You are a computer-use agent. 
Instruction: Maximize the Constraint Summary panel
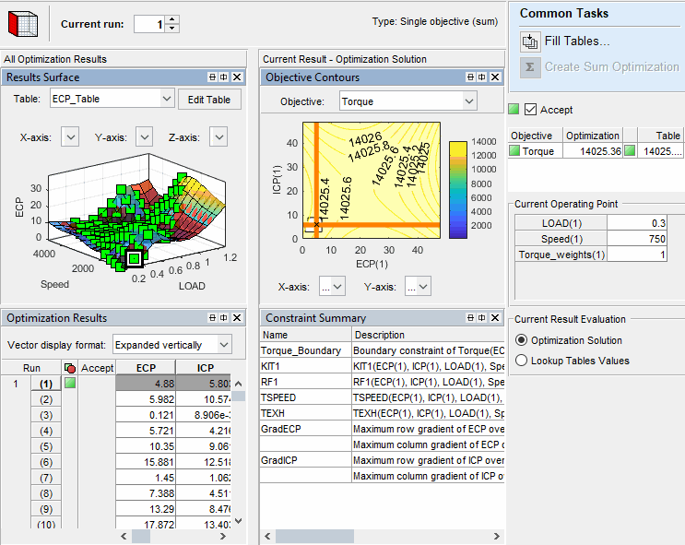click(x=470, y=318)
